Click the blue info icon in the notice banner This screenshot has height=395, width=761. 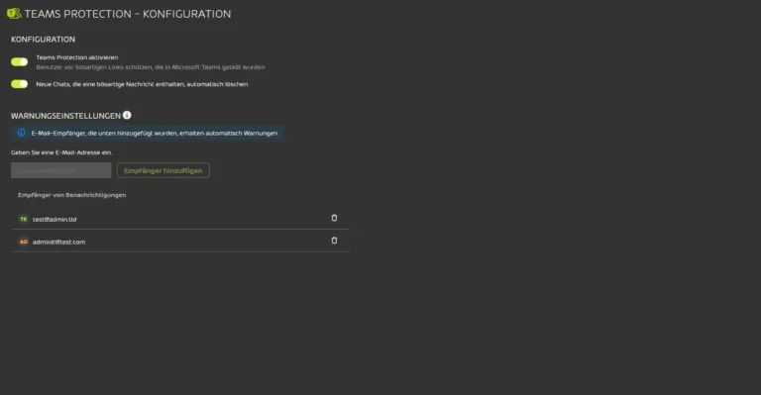pyautogui.click(x=22, y=133)
